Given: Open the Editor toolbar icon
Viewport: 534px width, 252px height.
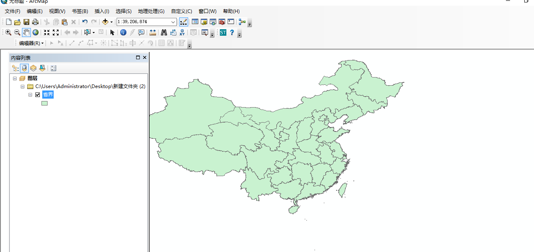Looking at the screenshot, I should click(x=184, y=22).
